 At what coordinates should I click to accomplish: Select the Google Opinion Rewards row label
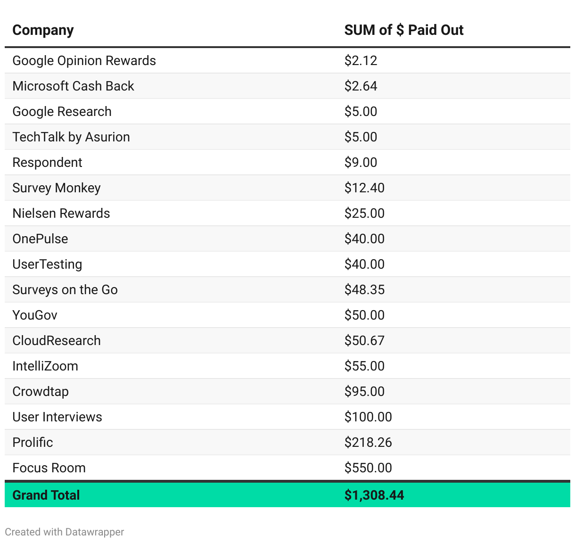[x=84, y=61]
